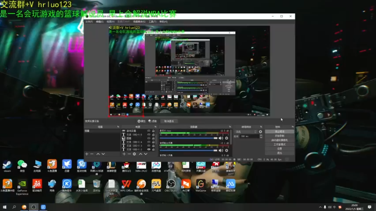Viewport: 376px width, 211px height.
Task: Toggle visibility of the first source row
Action: (x=149, y=131)
